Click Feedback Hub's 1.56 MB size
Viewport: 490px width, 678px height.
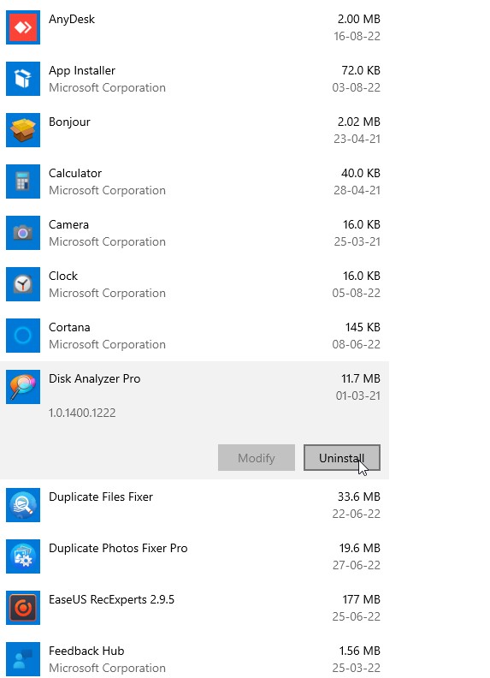pyautogui.click(x=360, y=651)
